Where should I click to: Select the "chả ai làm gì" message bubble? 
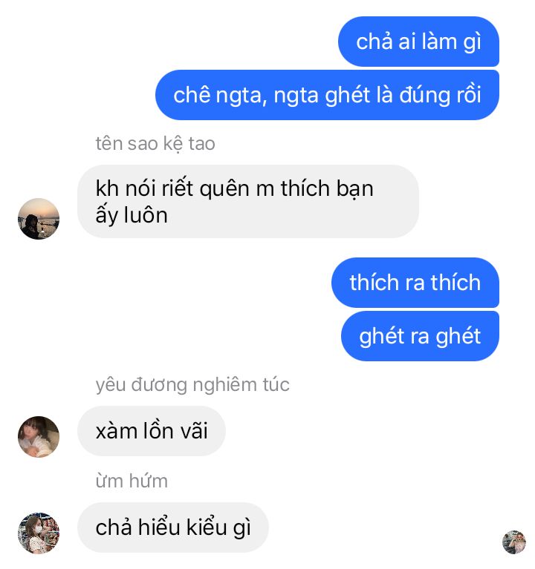[x=418, y=42]
